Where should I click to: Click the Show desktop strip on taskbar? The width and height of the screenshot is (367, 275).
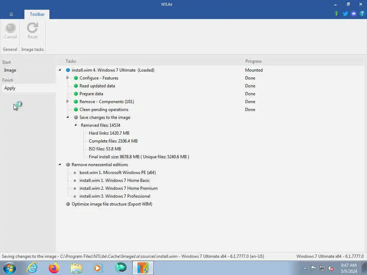pyautogui.click(x=364, y=268)
